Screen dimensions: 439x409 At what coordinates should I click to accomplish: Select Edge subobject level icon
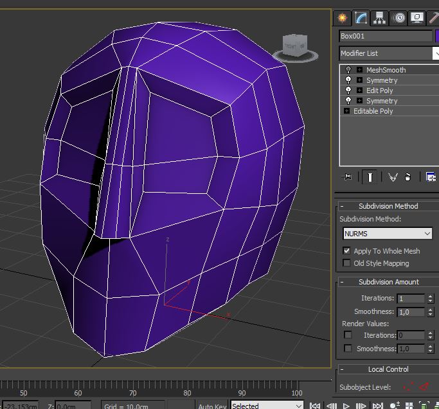pyautogui.click(x=424, y=387)
